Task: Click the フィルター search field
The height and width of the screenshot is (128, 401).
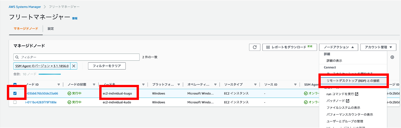Action: click(77, 57)
